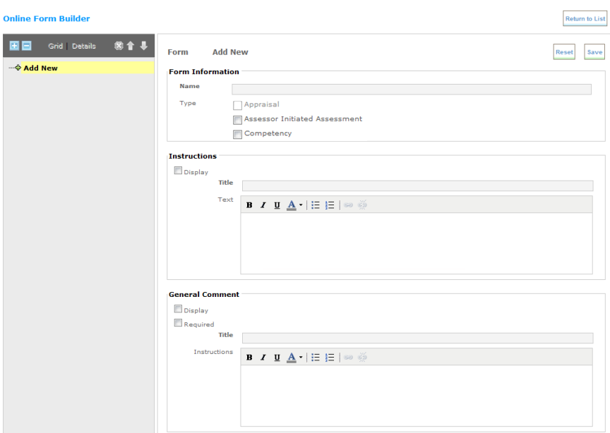Image resolution: width=610 pixels, height=433 pixels.
Task: Apply font color in General Comment editor
Action: pos(291,358)
